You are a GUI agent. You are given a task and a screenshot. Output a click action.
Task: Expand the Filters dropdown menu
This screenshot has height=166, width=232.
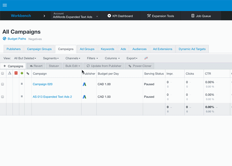pos(92,58)
